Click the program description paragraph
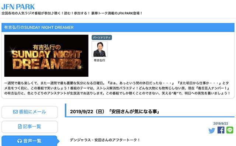This screenshot has width=236, height=146. (x=117, y=88)
